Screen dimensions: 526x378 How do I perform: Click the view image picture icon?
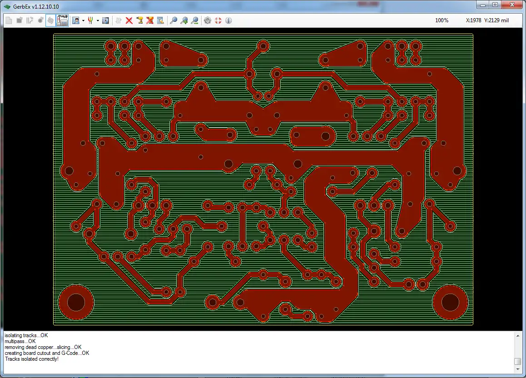tap(76, 20)
